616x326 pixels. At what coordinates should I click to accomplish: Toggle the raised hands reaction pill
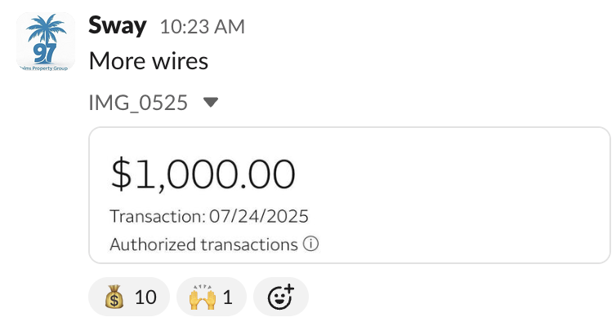pyautogui.click(x=212, y=297)
